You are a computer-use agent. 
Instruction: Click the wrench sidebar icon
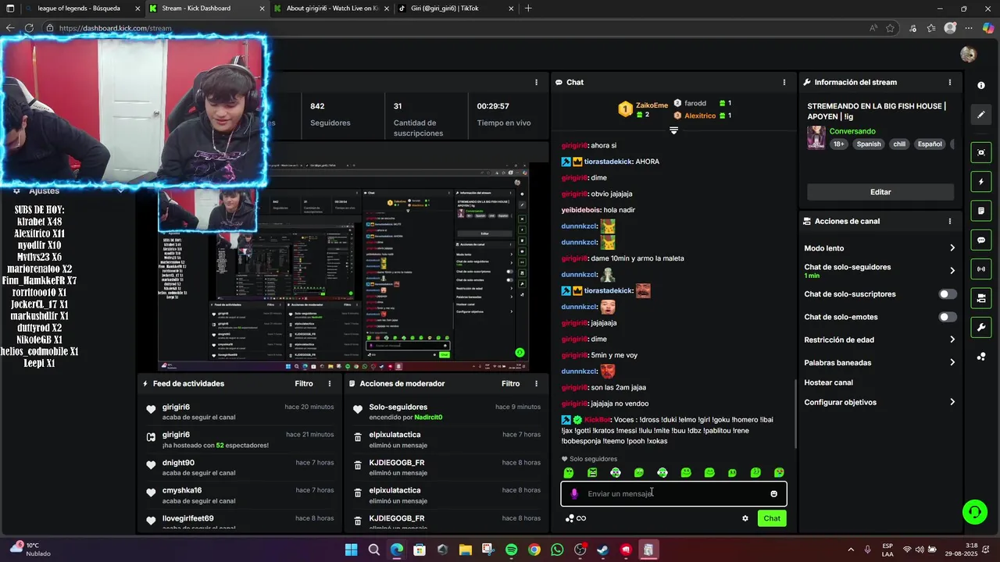pyautogui.click(x=981, y=327)
